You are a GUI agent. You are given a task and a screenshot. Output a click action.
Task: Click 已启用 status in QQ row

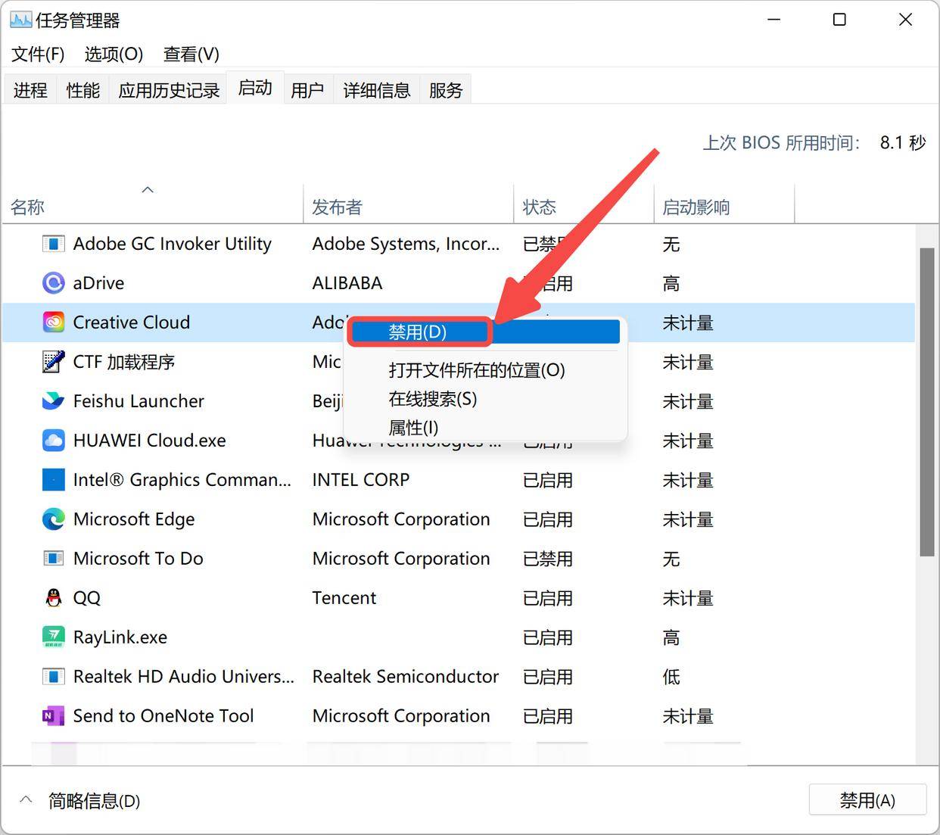tap(548, 598)
